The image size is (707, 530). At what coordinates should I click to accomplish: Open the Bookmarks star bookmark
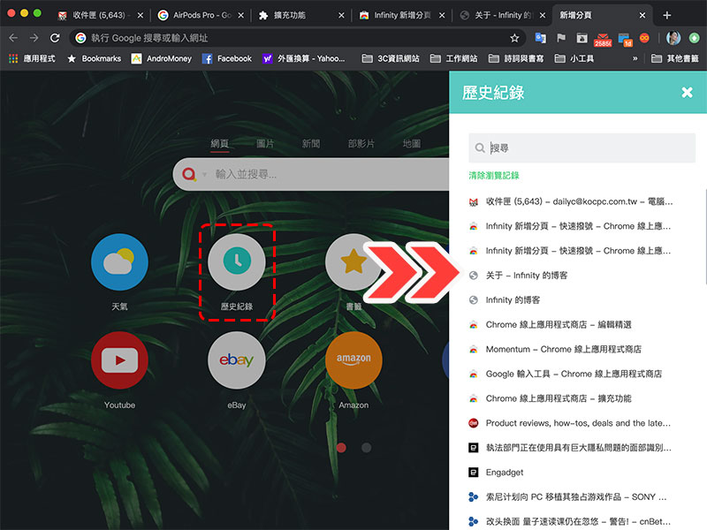94,58
